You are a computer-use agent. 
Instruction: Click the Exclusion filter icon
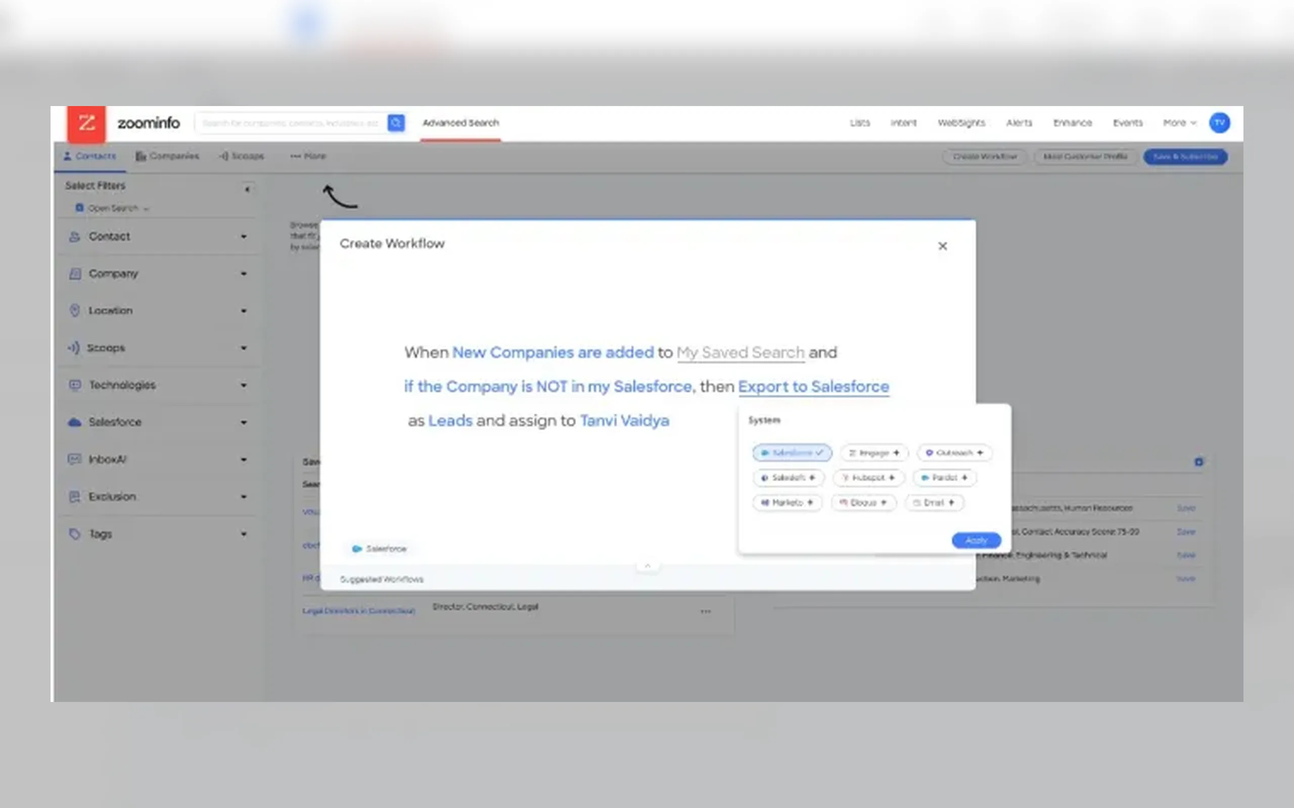[75, 496]
